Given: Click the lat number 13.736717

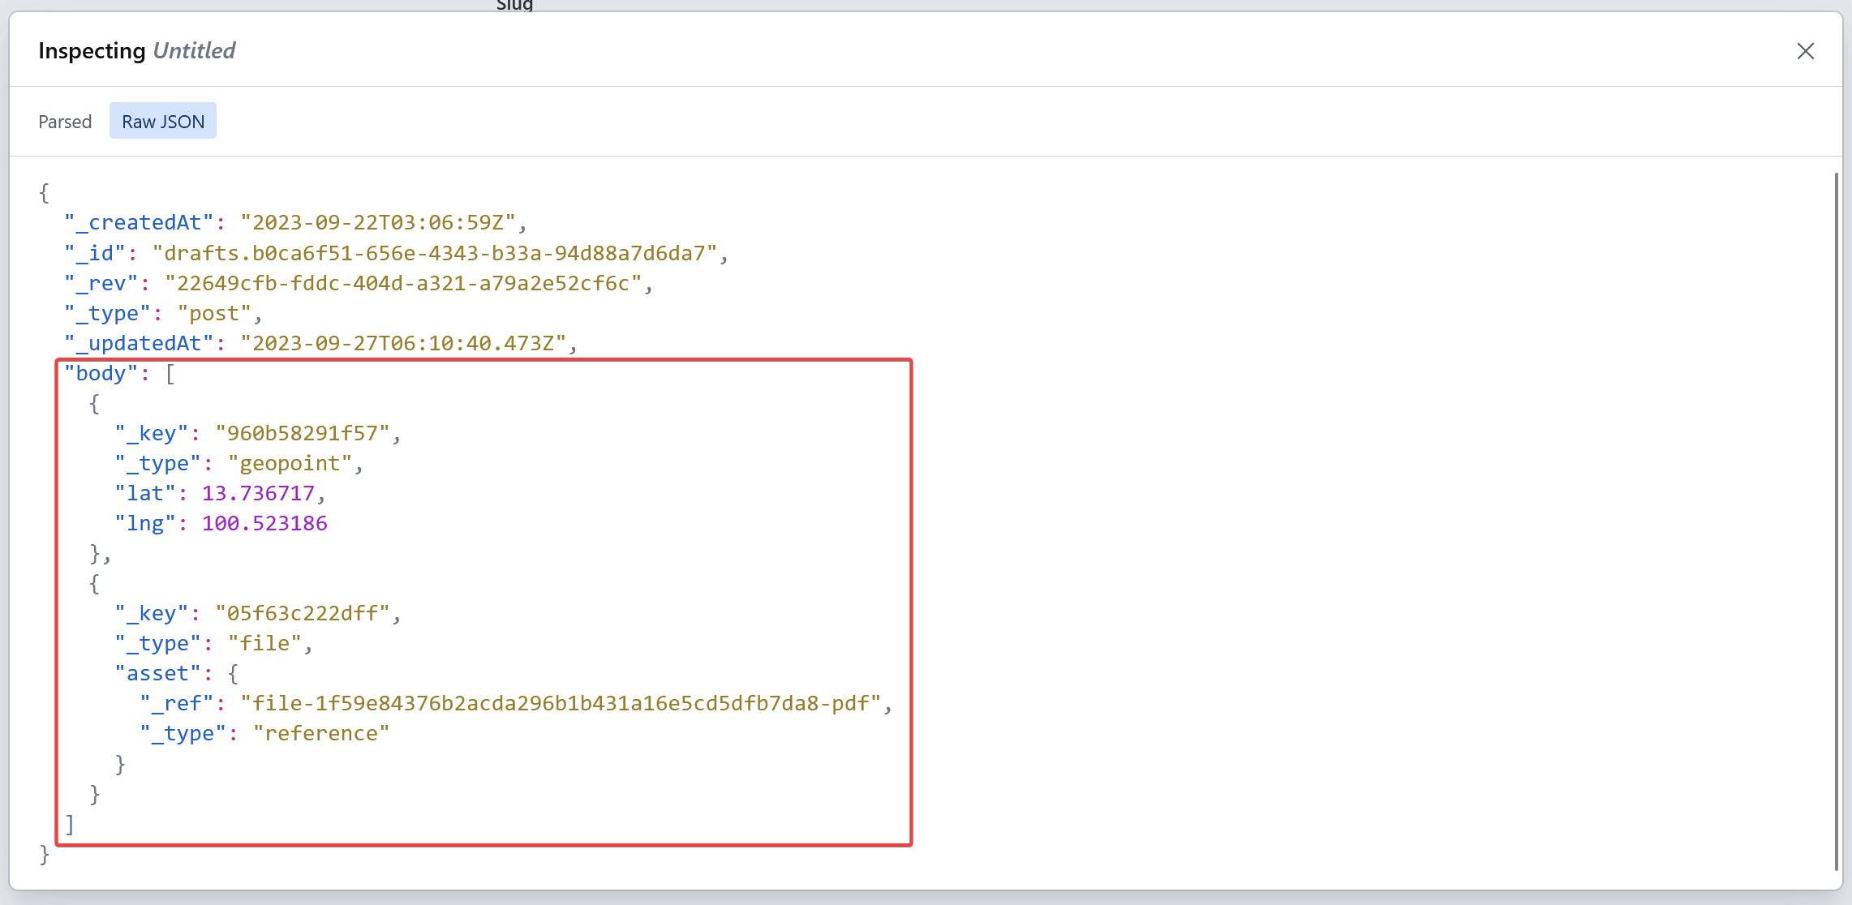Looking at the screenshot, I should click(258, 494).
